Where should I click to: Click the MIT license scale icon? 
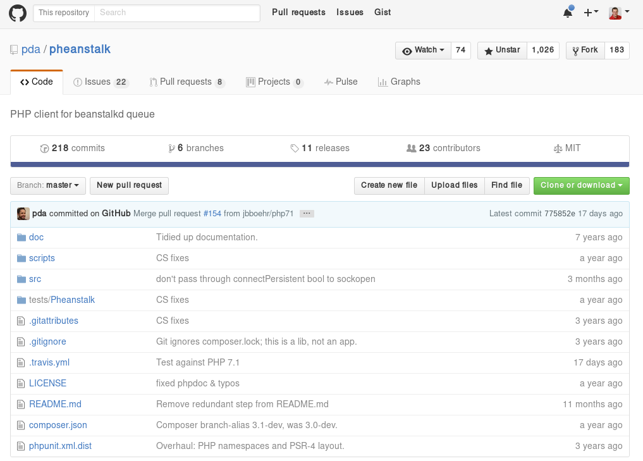558,149
